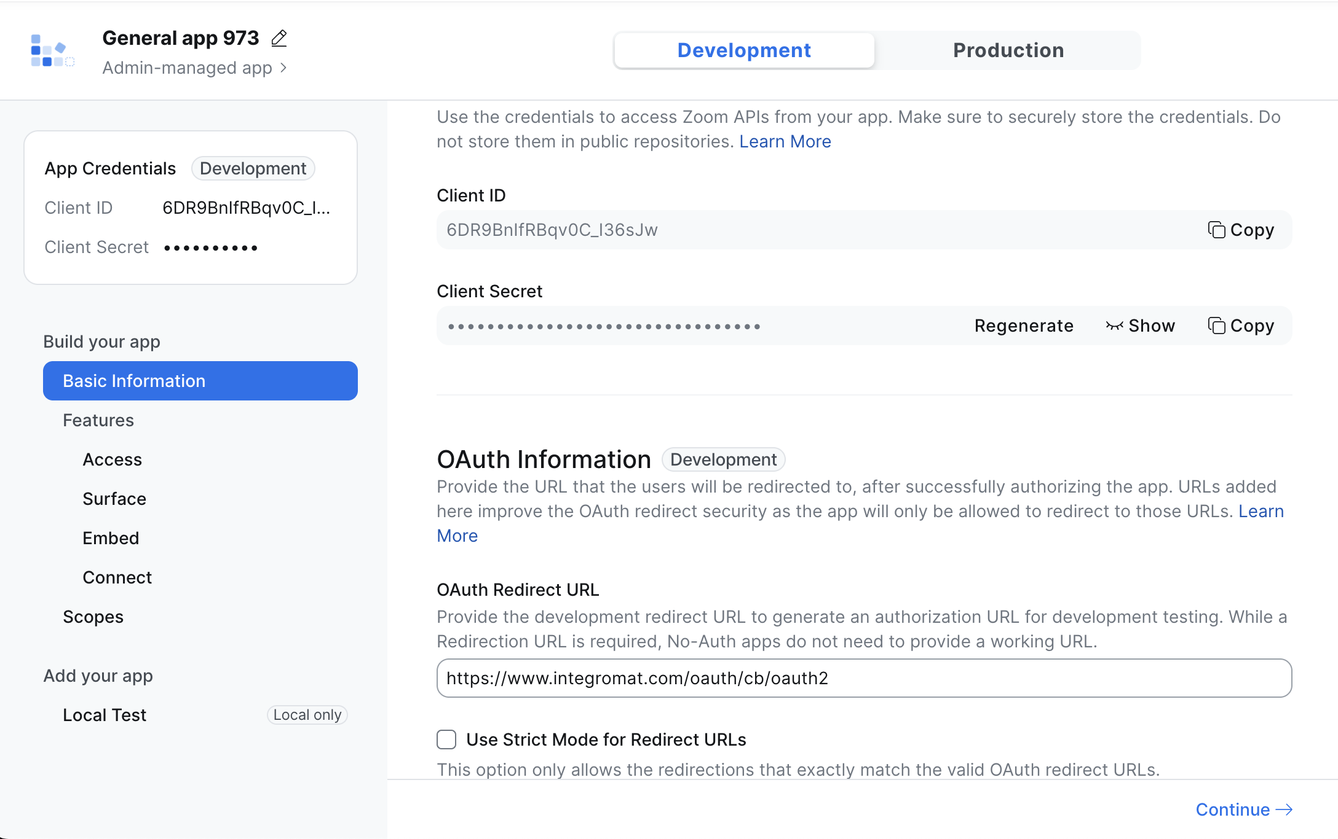Click the Zoom app logo icon
The image size is (1338, 839).
[52, 50]
